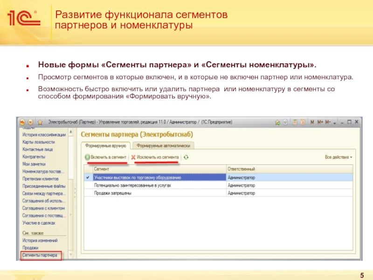Viewport: 373px width, 280px height.
Task: Click the green Include in segment icon
Action: click(x=87, y=158)
